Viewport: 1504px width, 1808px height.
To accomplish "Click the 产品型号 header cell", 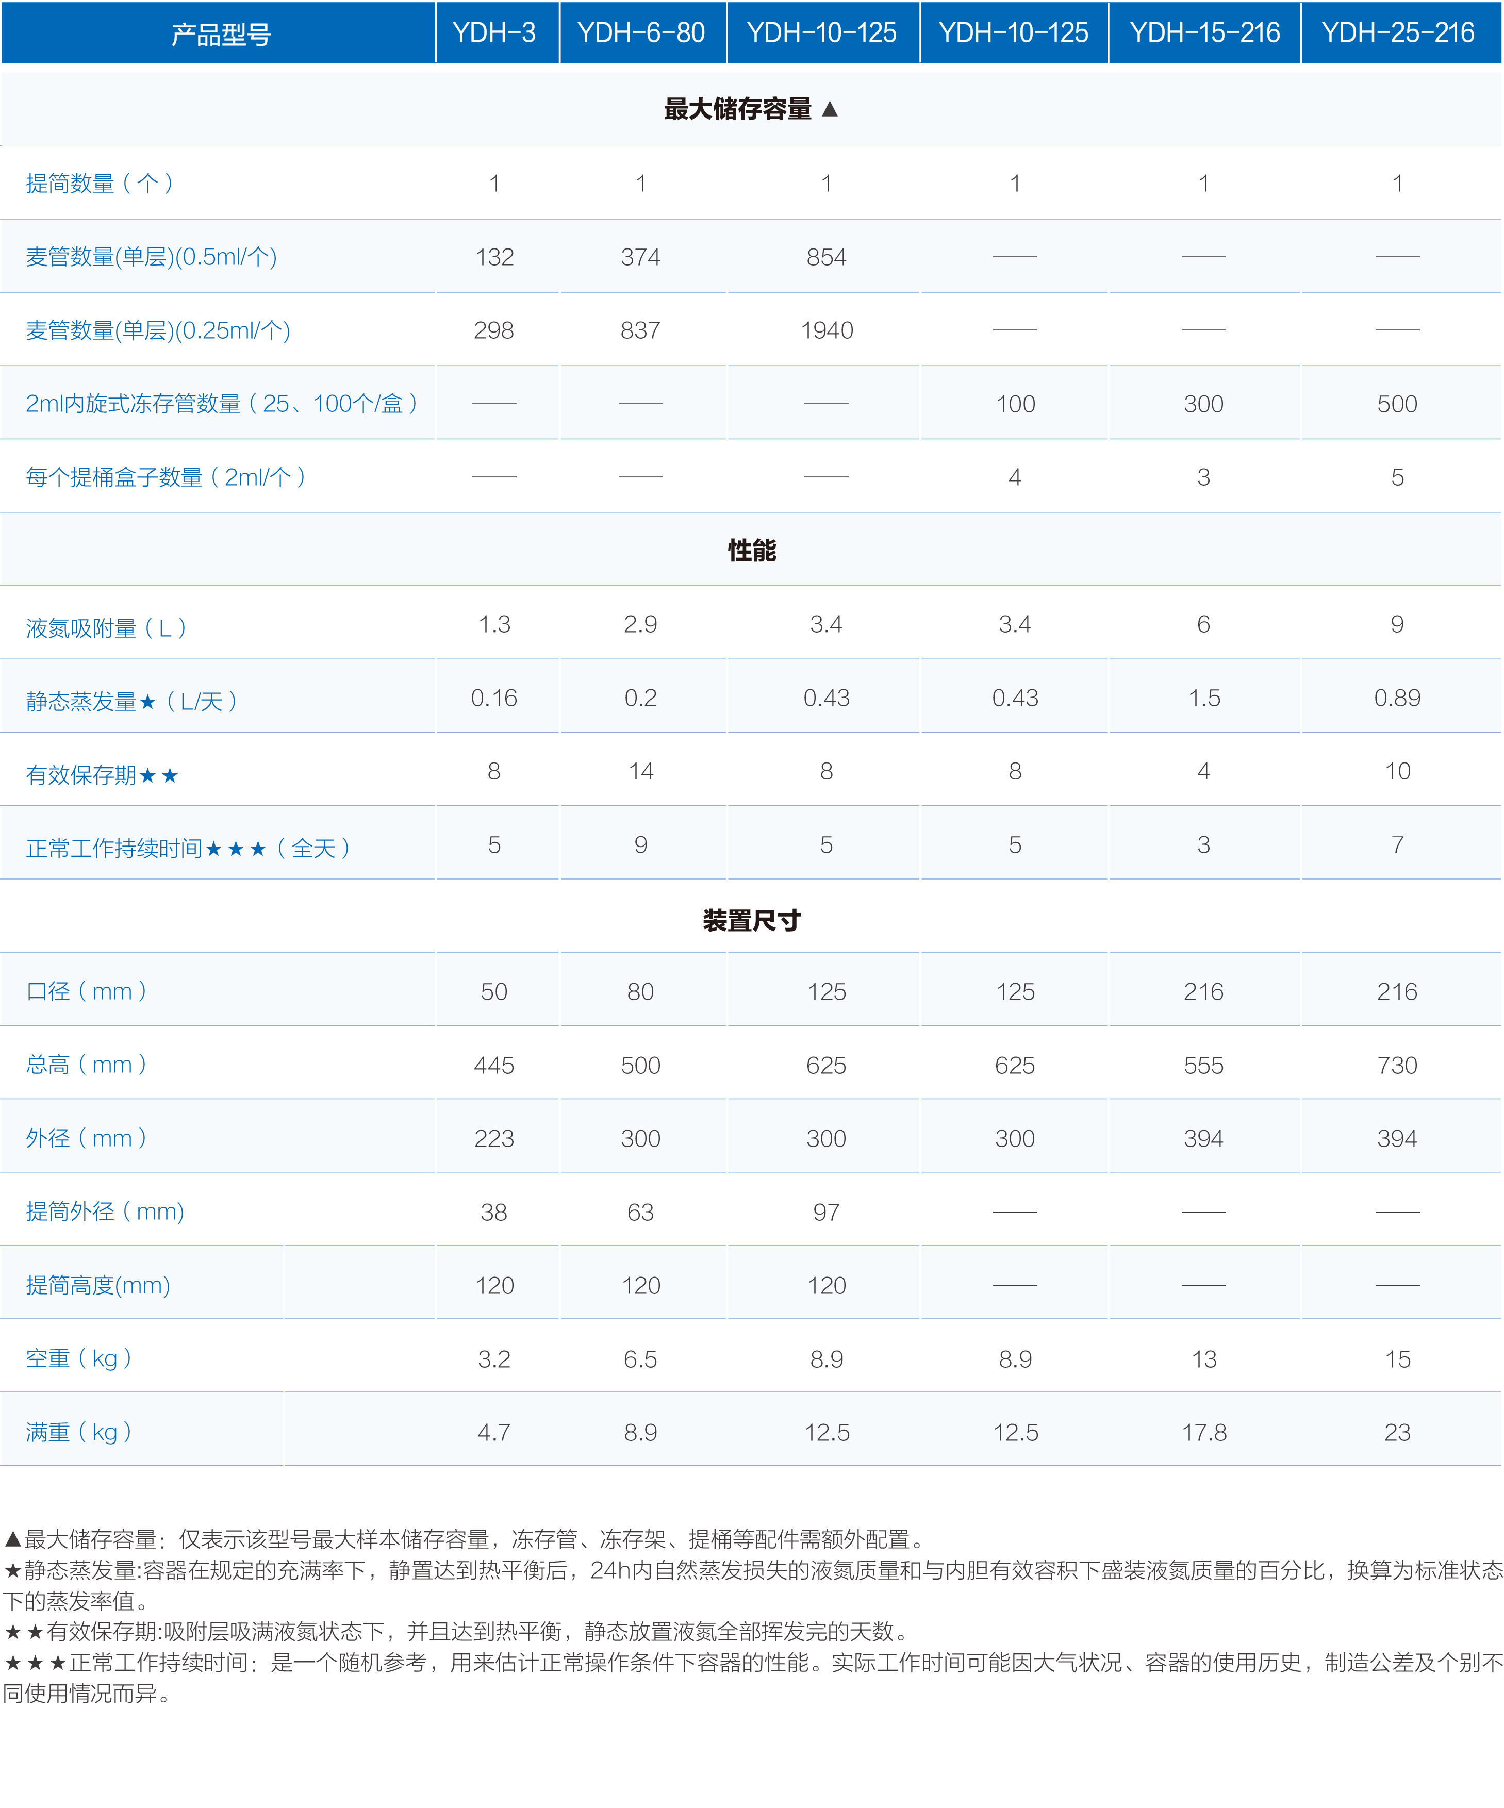I will tap(219, 32).
